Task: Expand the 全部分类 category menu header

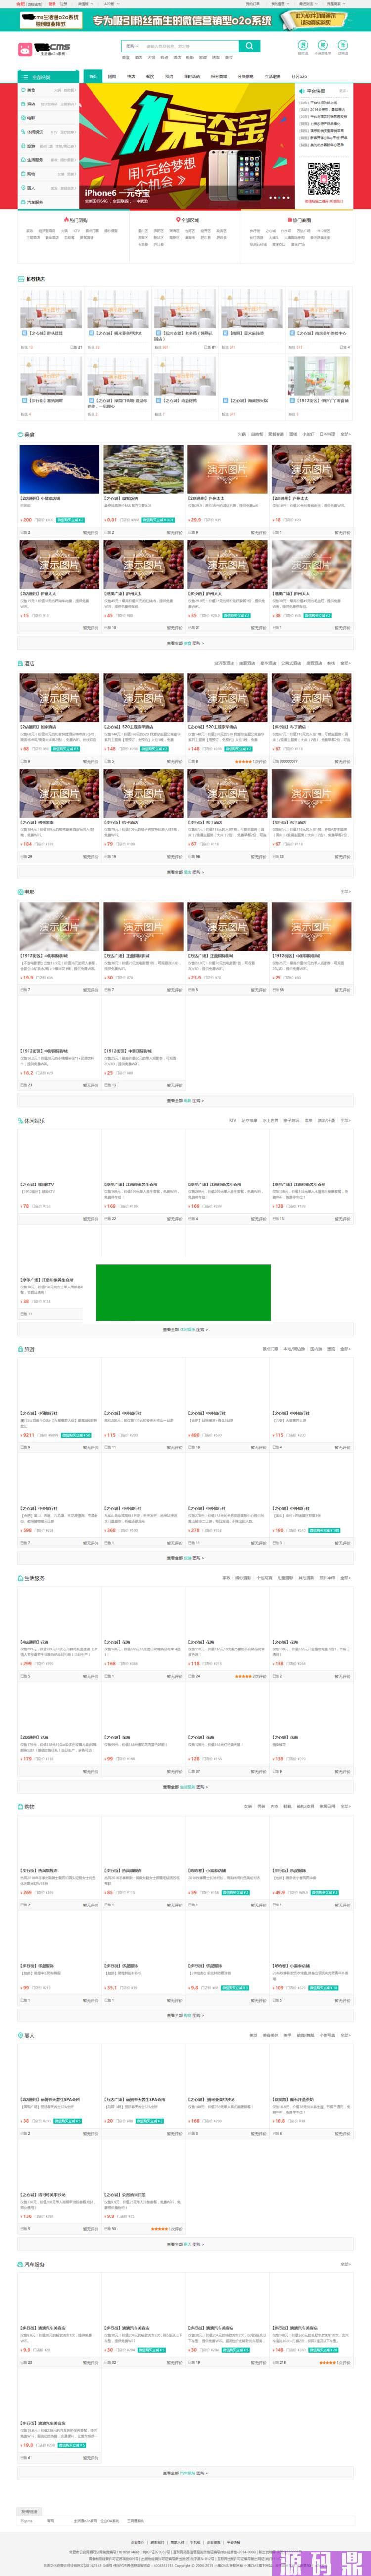Action: 48,77
